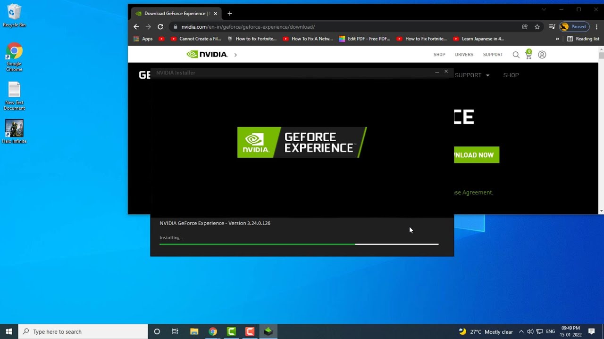Bookmark this page with star icon
The height and width of the screenshot is (339, 604).
(x=537, y=27)
